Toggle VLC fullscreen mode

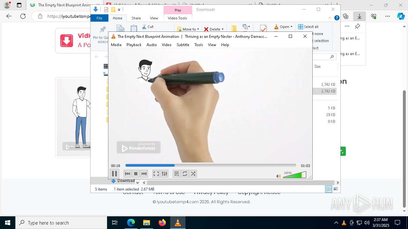[x=156, y=174]
